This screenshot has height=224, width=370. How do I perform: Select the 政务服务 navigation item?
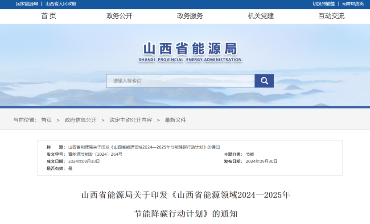click(x=190, y=16)
